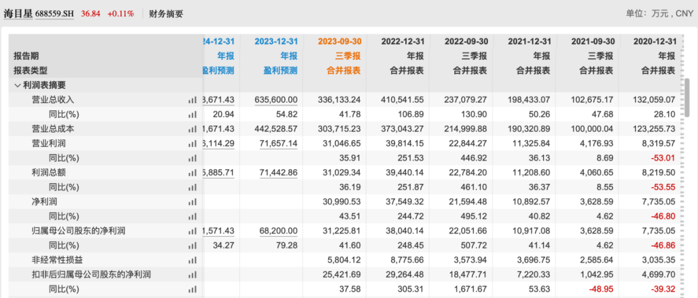Click the price change +0.11%

pos(121,14)
